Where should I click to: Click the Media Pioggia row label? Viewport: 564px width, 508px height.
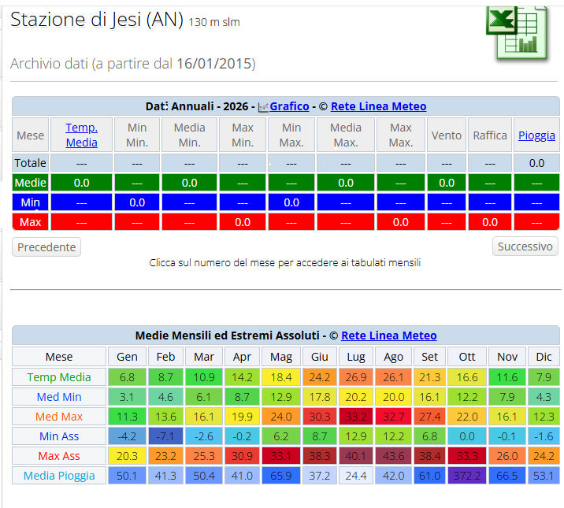[x=59, y=475]
